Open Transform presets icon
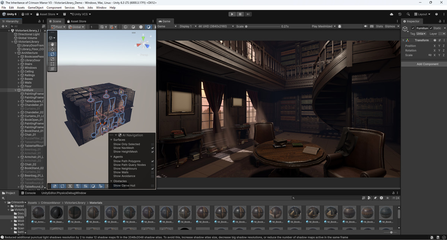This screenshot has height=240, width=447. (439, 40)
